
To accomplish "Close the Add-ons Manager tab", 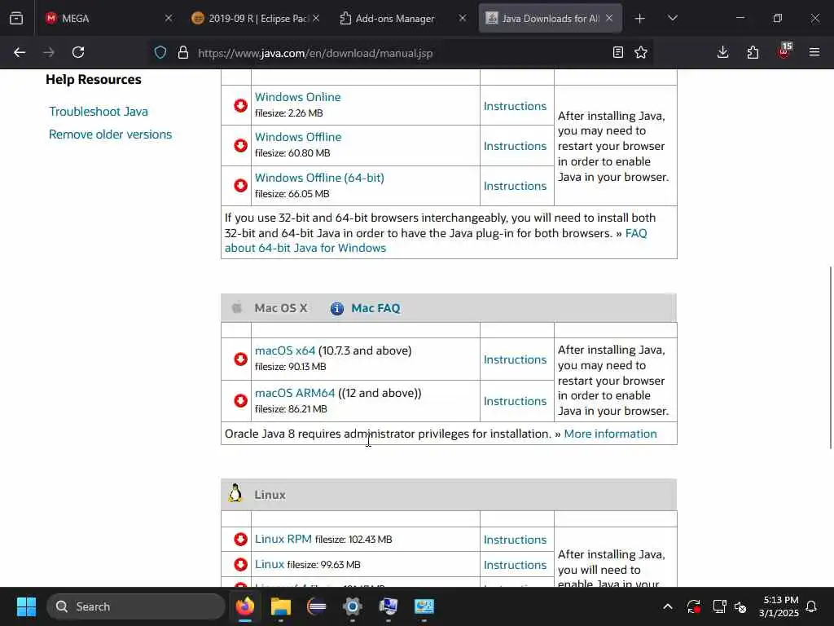I will pyautogui.click(x=463, y=18).
